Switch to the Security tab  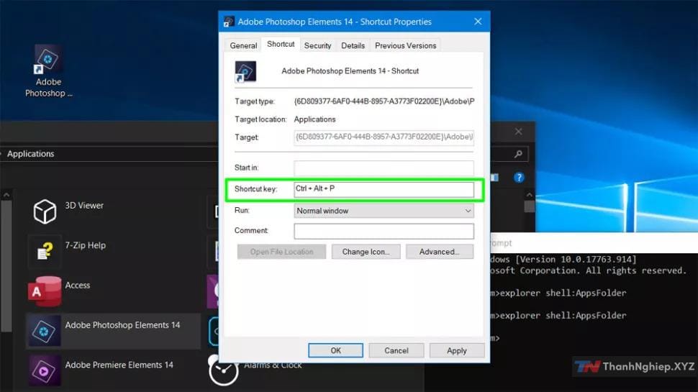pos(317,45)
